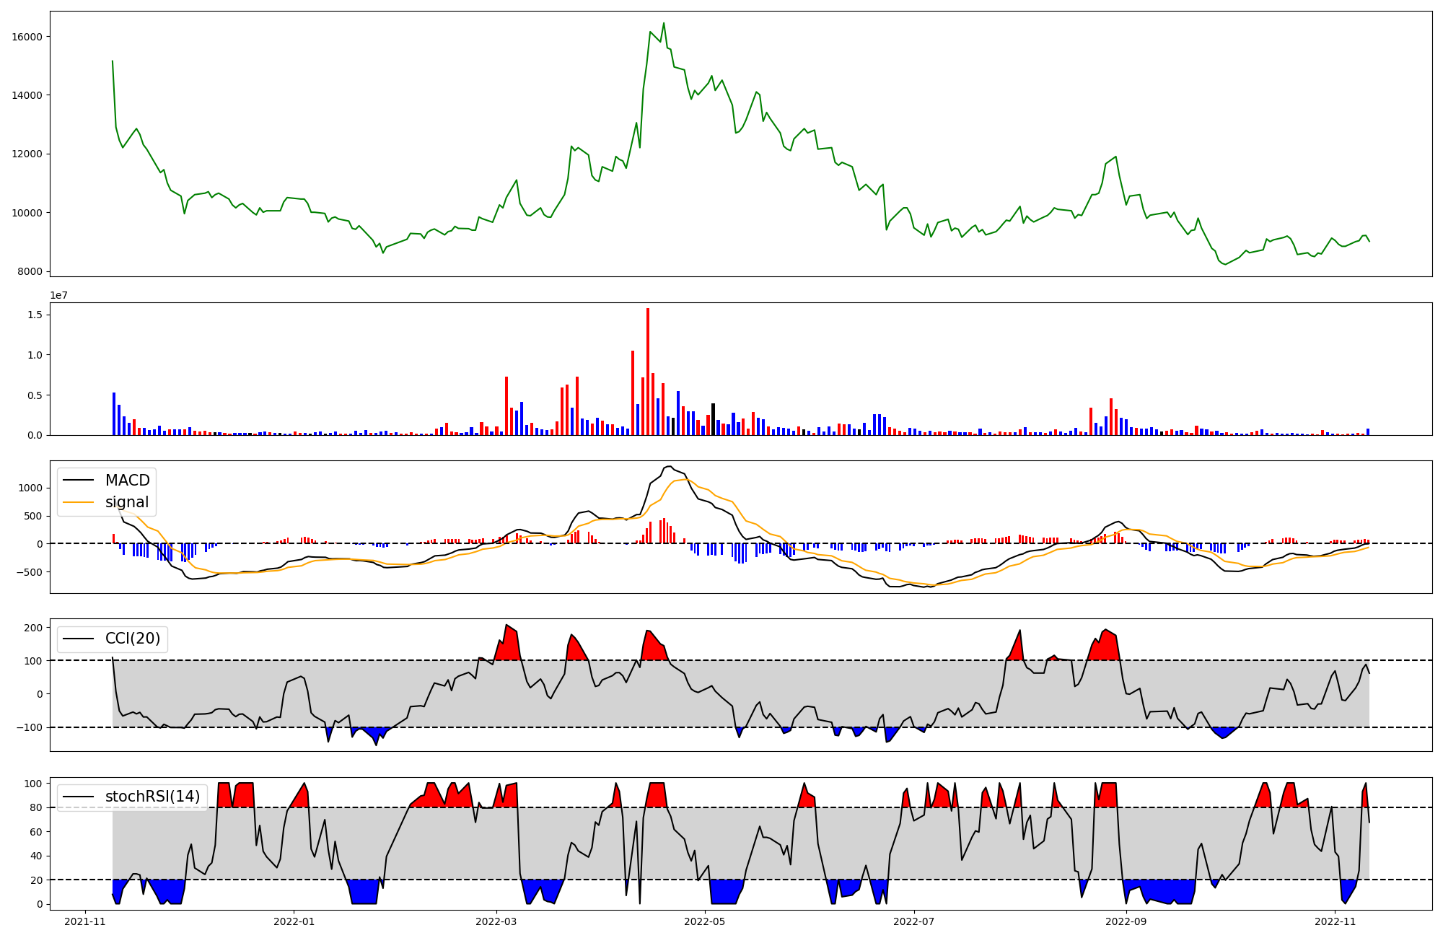Click the 0.0 volume axis label

pos(34,436)
